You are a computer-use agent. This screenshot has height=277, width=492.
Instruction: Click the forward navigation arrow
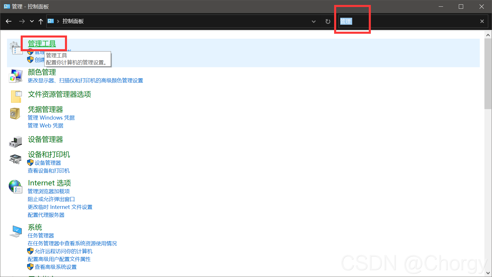(22, 21)
